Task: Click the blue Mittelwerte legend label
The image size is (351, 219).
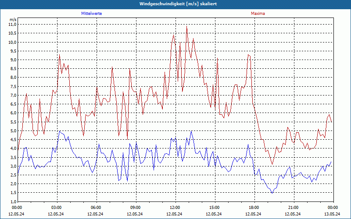Action: [x=91, y=14]
